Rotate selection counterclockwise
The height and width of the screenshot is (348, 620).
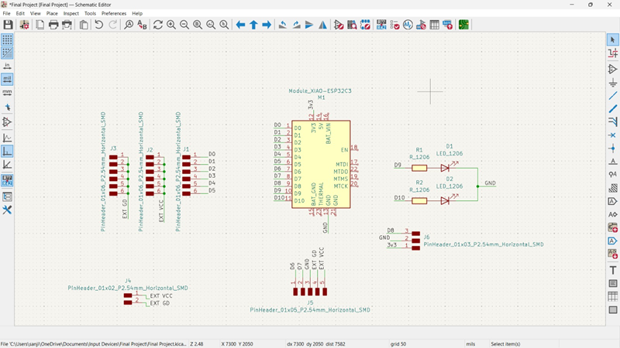coord(283,25)
